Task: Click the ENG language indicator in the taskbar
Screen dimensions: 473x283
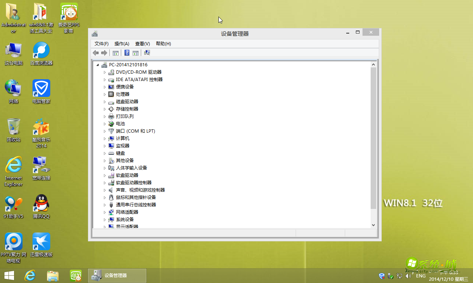Action: tap(421, 275)
